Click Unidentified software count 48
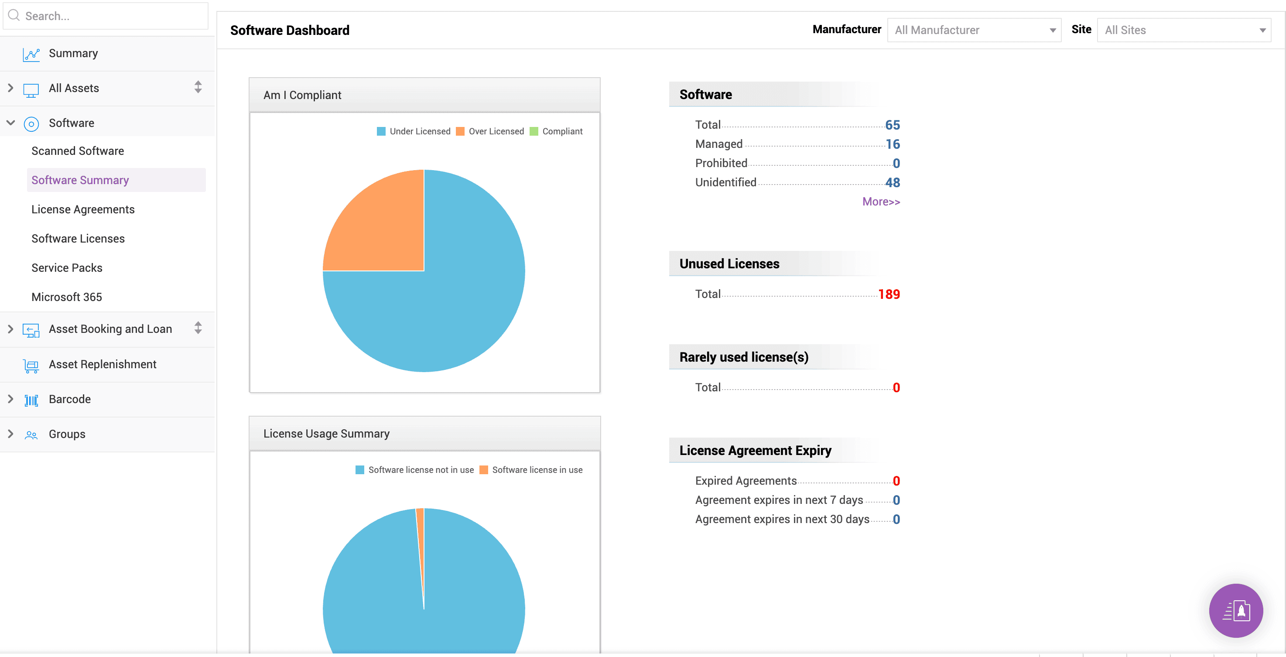 [893, 183]
